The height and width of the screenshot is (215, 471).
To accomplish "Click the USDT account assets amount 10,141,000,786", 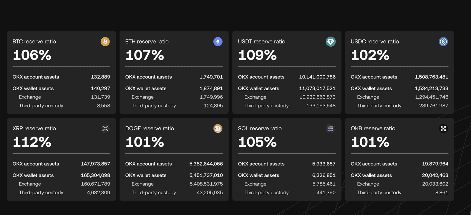I will (317, 77).
